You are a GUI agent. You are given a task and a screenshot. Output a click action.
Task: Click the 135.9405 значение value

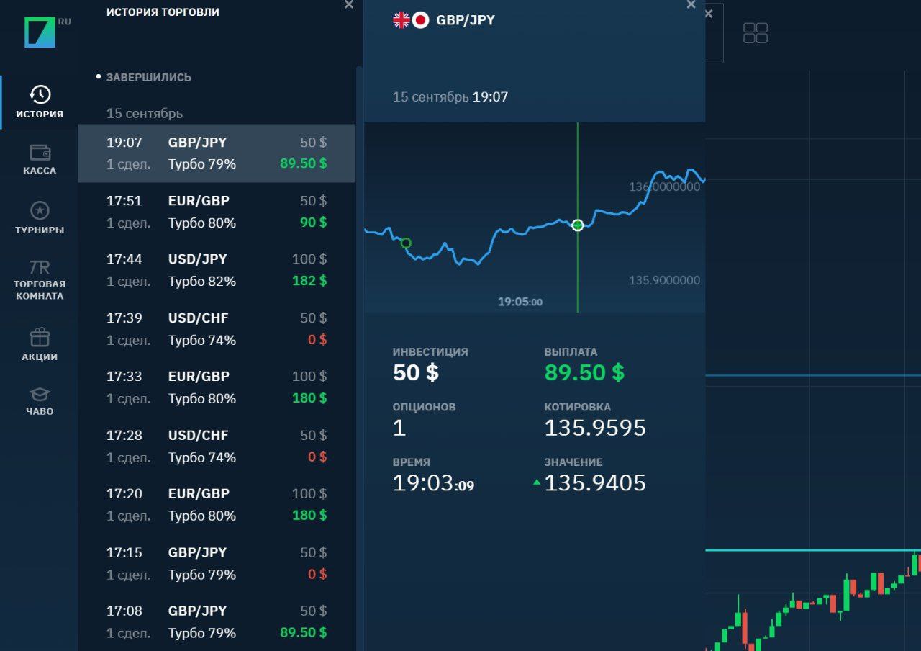(595, 483)
